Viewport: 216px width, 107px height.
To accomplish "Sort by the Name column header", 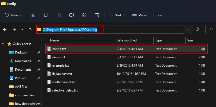I will coord(54,40).
